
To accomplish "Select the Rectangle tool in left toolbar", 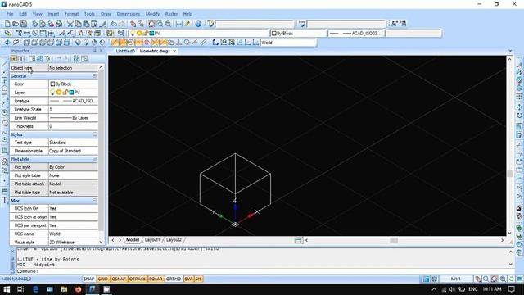I will [4, 97].
